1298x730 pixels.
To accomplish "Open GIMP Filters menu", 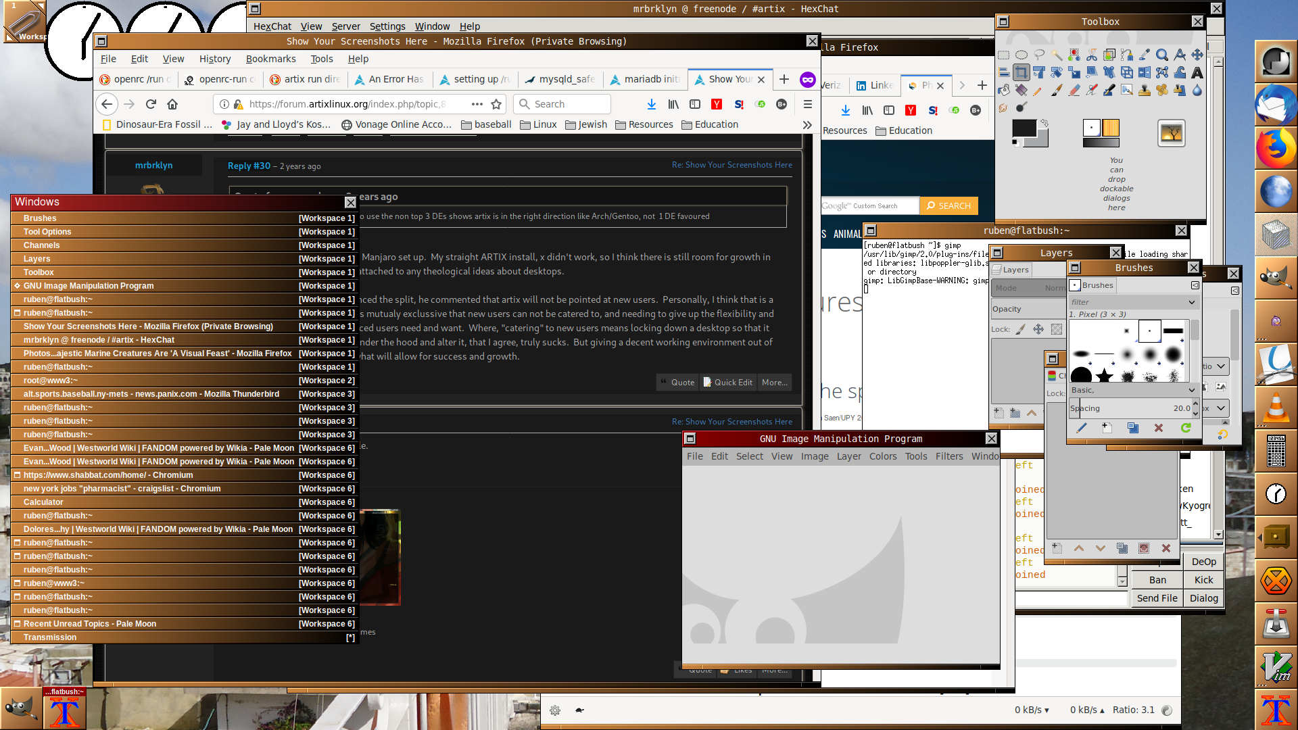I will pyautogui.click(x=949, y=456).
